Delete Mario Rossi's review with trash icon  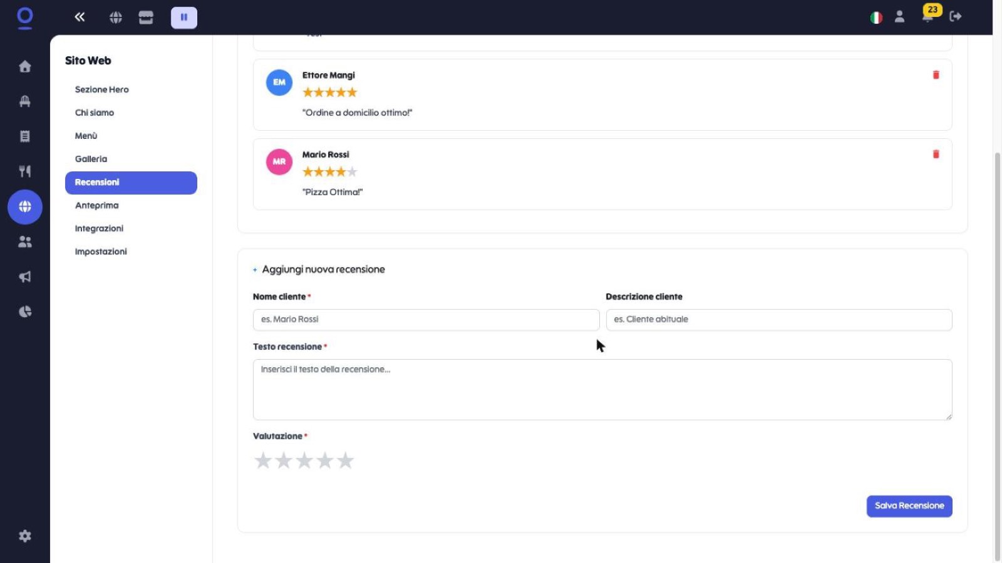pyautogui.click(x=936, y=155)
